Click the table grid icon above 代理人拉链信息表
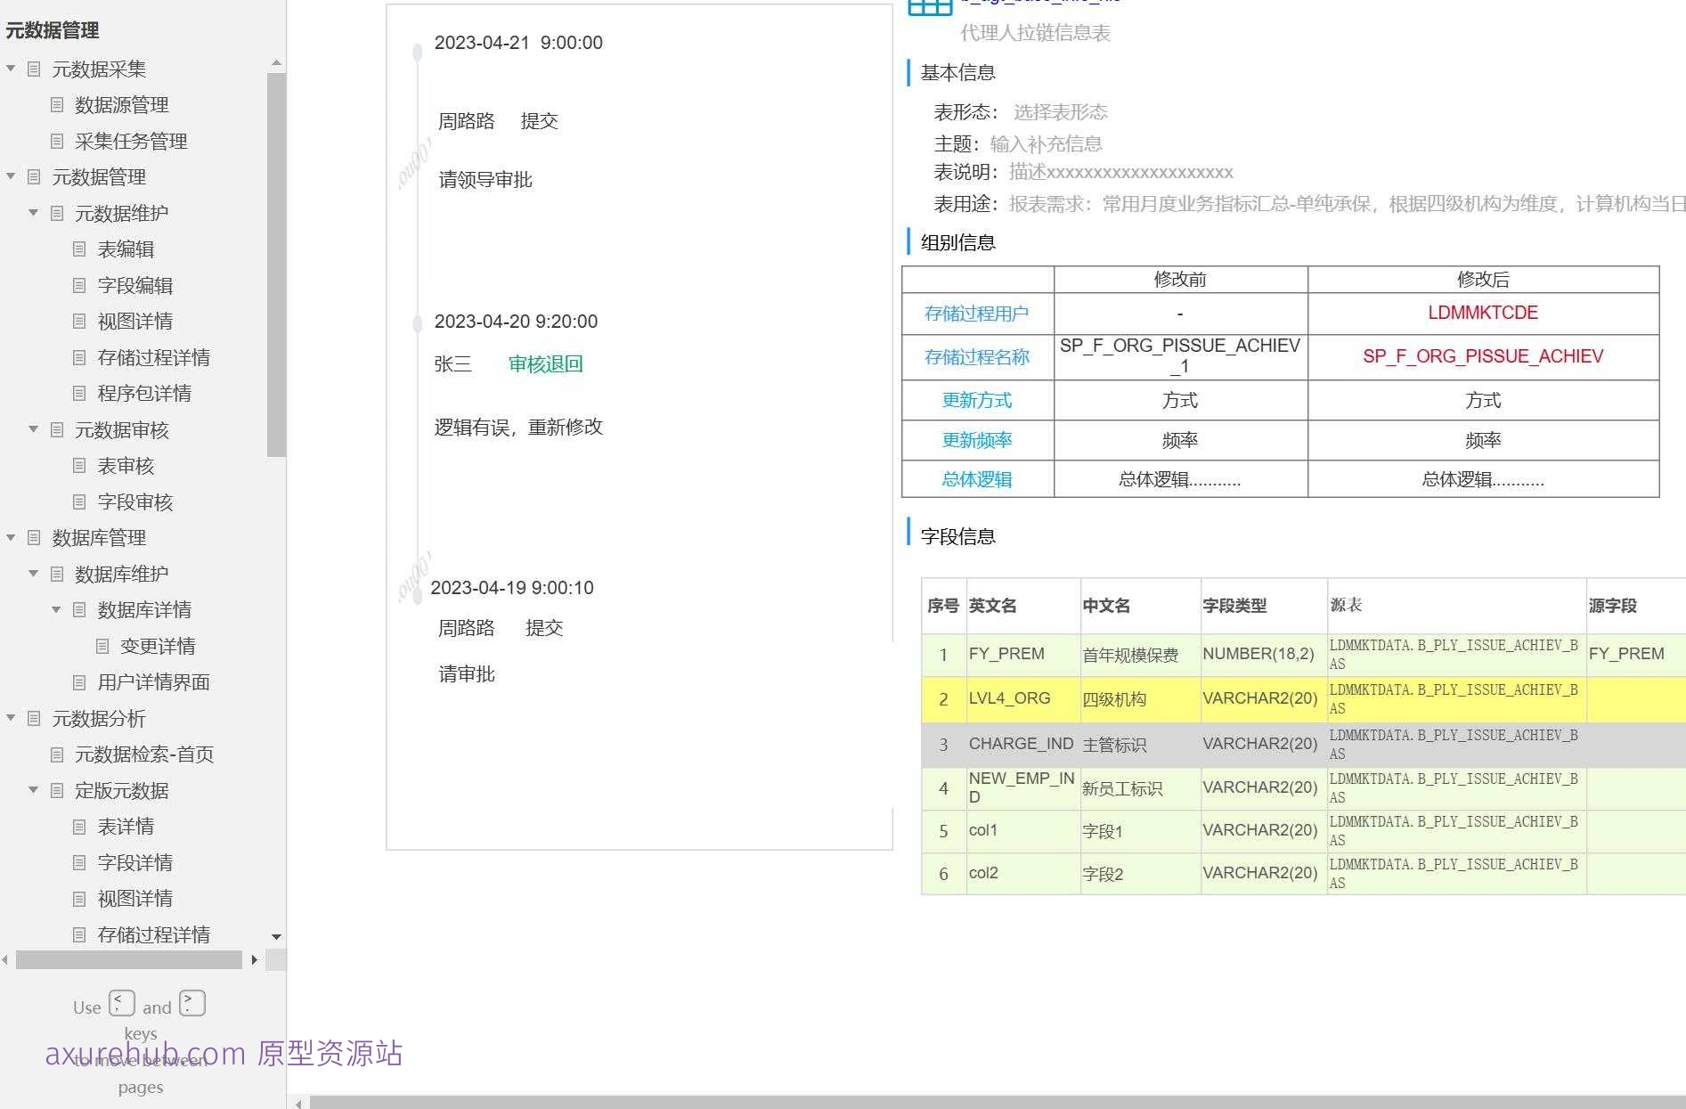 [x=929, y=7]
